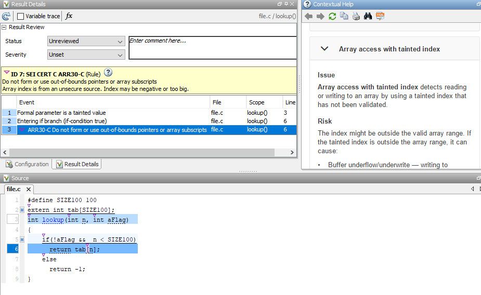The width and height of the screenshot is (481, 295).
Task: Select event 1 Formal parameter is tainted value
Action: pyautogui.click(x=61, y=113)
